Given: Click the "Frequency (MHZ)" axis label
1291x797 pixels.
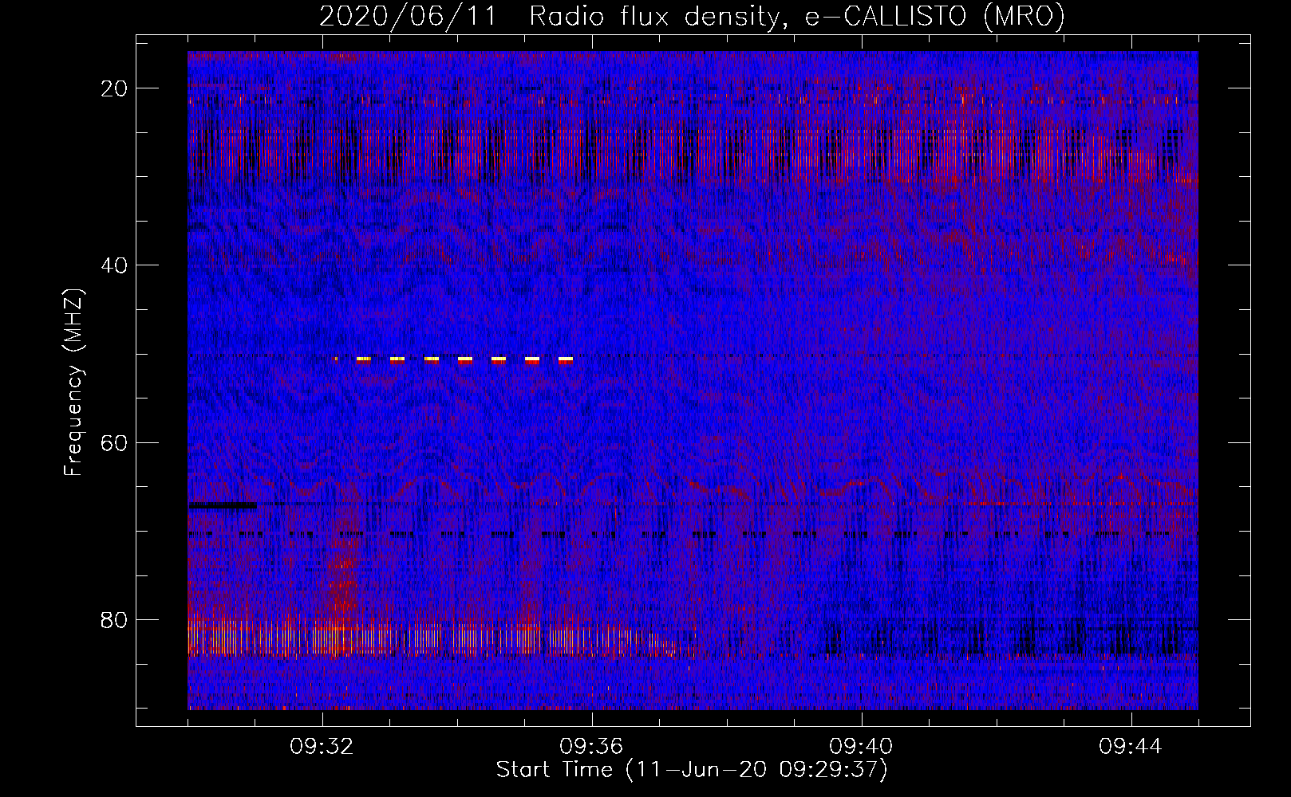Looking at the screenshot, I should [x=73, y=383].
